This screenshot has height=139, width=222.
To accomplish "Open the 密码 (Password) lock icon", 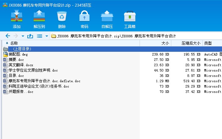I will [x=84, y=16].
